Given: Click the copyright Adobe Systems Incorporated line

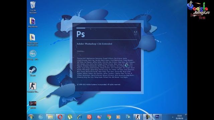Looking at the screenshot, I should pos(99,84).
